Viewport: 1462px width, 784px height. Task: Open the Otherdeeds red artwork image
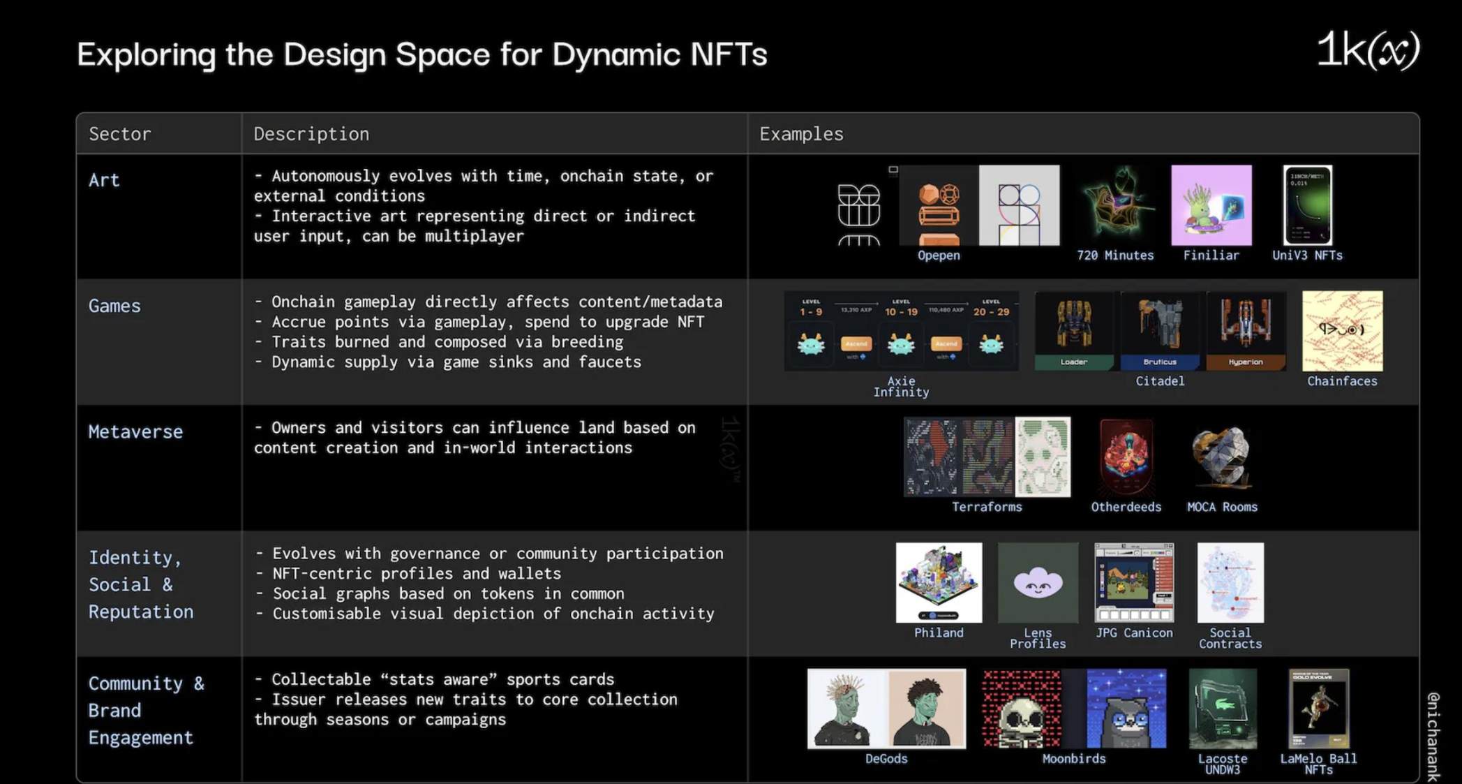pyautogui.click(x=1126, y=457)
